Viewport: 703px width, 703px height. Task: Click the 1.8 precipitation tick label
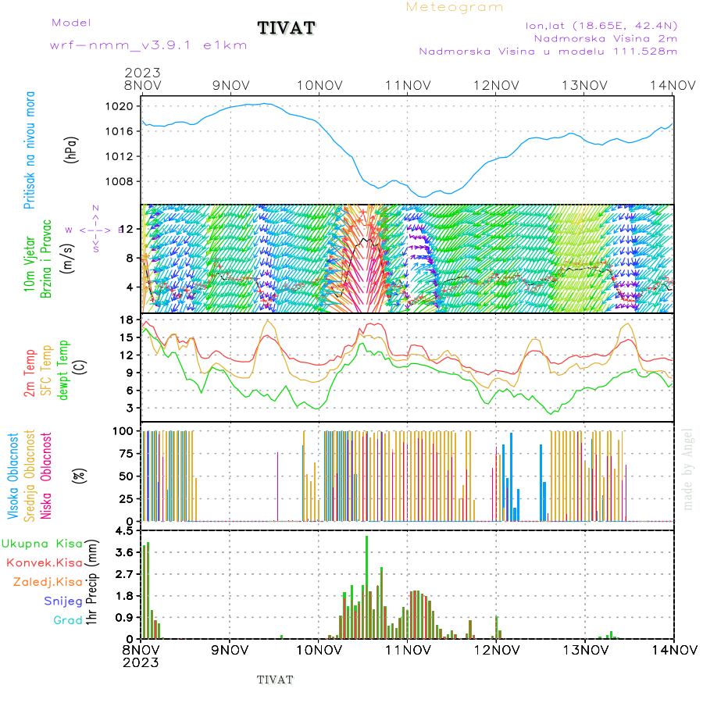(x=124, y=596)
